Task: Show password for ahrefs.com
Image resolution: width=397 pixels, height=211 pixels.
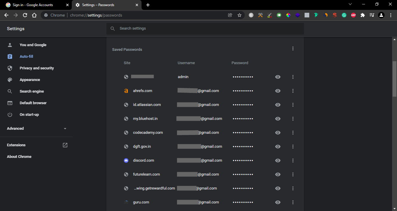Action: [278, 91]
